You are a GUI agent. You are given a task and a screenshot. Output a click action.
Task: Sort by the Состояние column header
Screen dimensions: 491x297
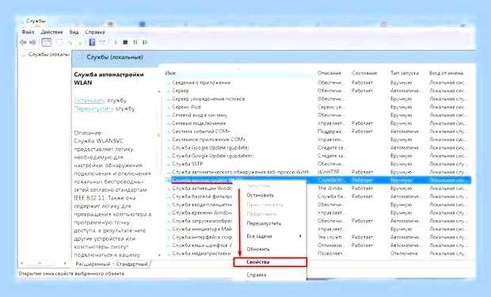(x=364, y=73)
